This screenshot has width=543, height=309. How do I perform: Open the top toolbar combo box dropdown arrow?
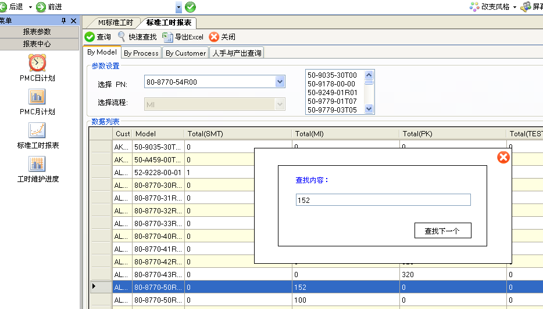[x=178, y=7]
